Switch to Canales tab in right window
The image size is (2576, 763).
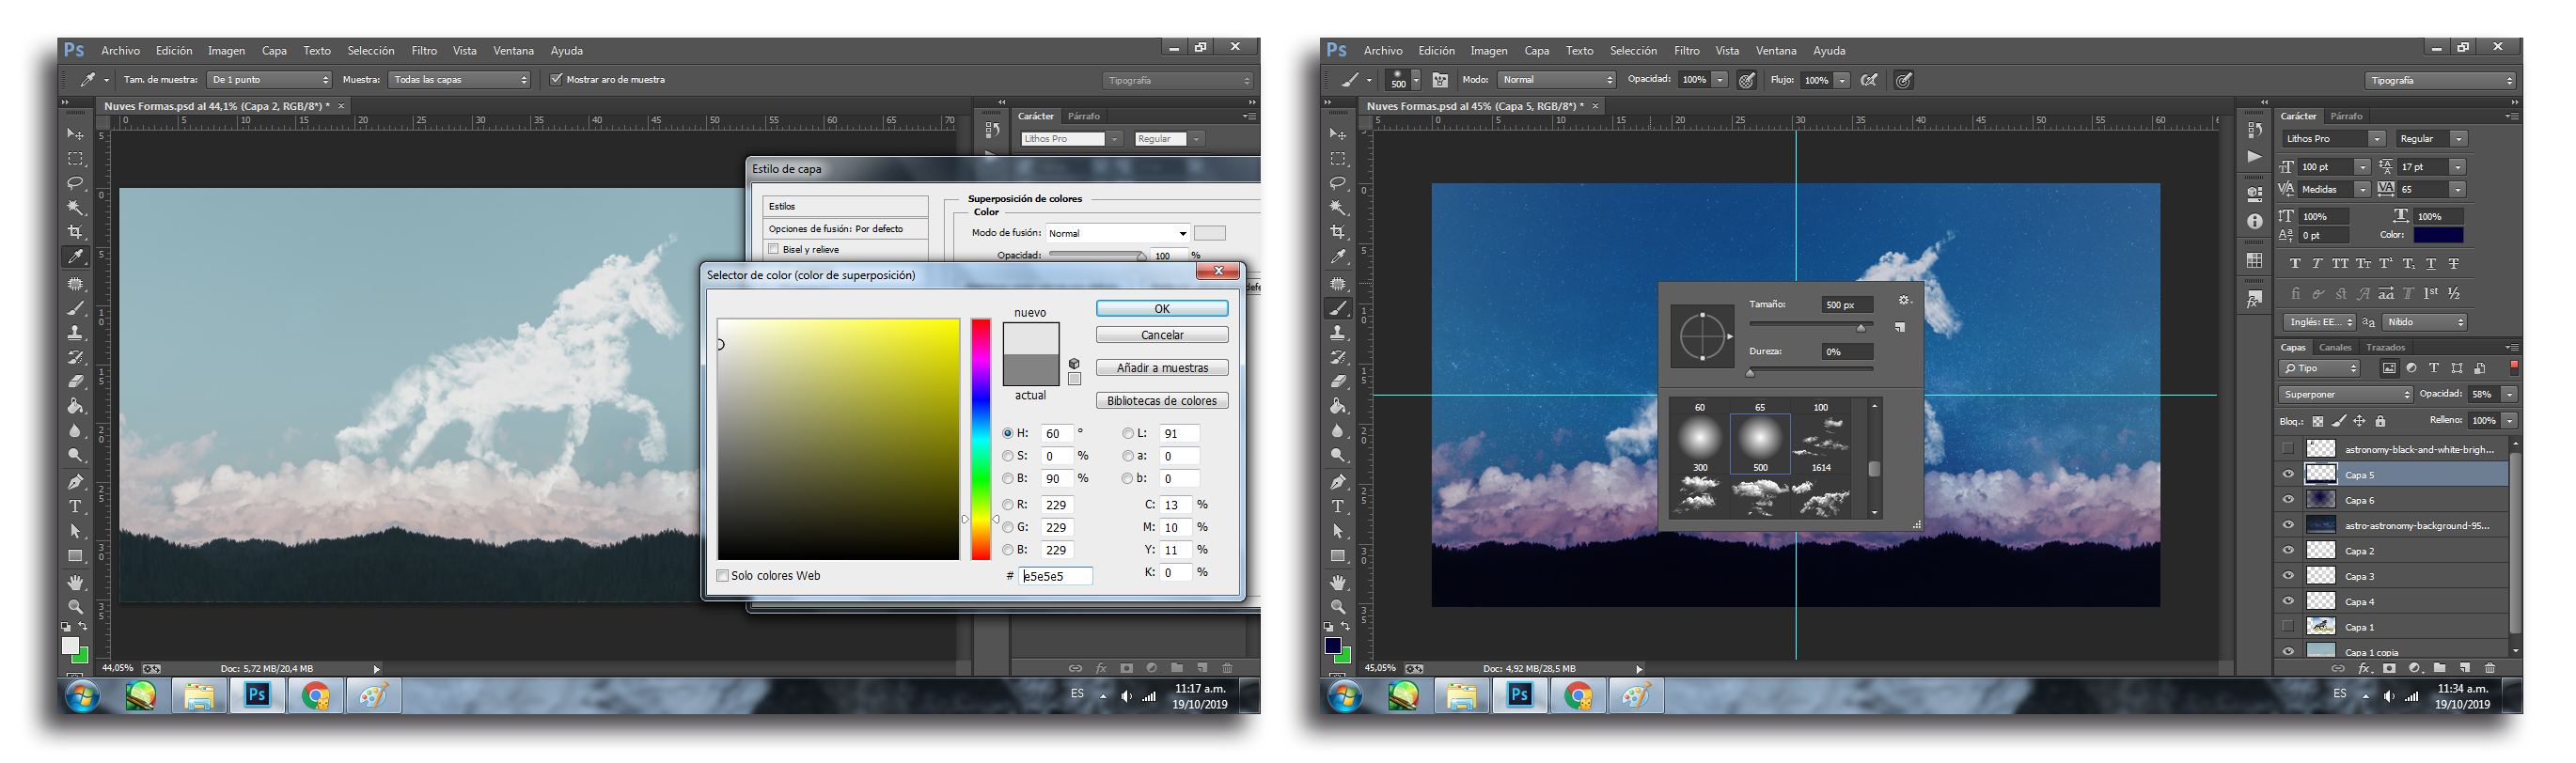tap(2335, 347)
